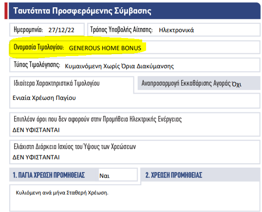Viewport: 262px width, 212px height.
Task: Click the Όχι value for Αναπροσαρμογή Εκκαθάρισης Αγοράς
Action: (237, 84)
